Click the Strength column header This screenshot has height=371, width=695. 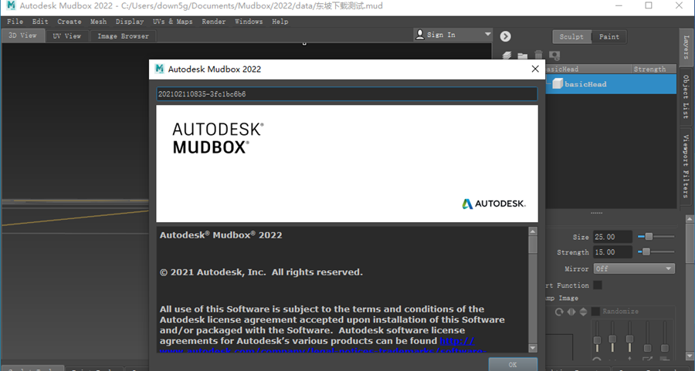(x=654, y=69)
